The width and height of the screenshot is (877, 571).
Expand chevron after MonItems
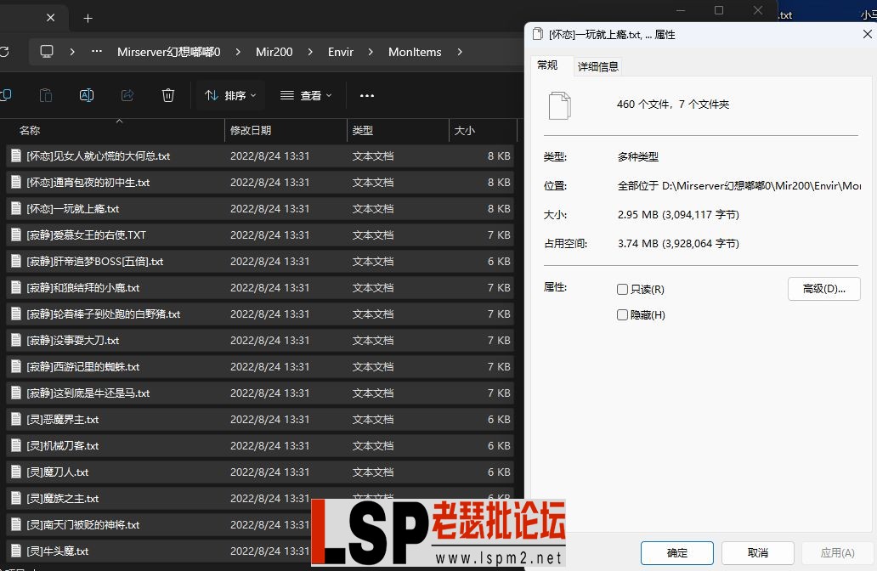click(x=460, y=52)
